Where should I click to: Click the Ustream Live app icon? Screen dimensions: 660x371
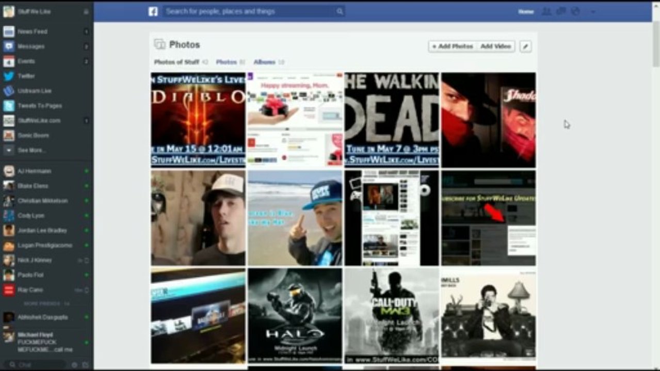9,91
